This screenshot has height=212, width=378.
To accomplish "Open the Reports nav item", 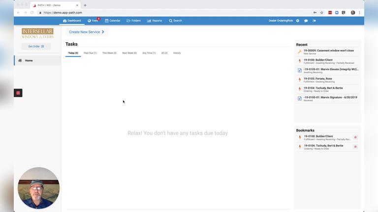I will coord(155,21).
